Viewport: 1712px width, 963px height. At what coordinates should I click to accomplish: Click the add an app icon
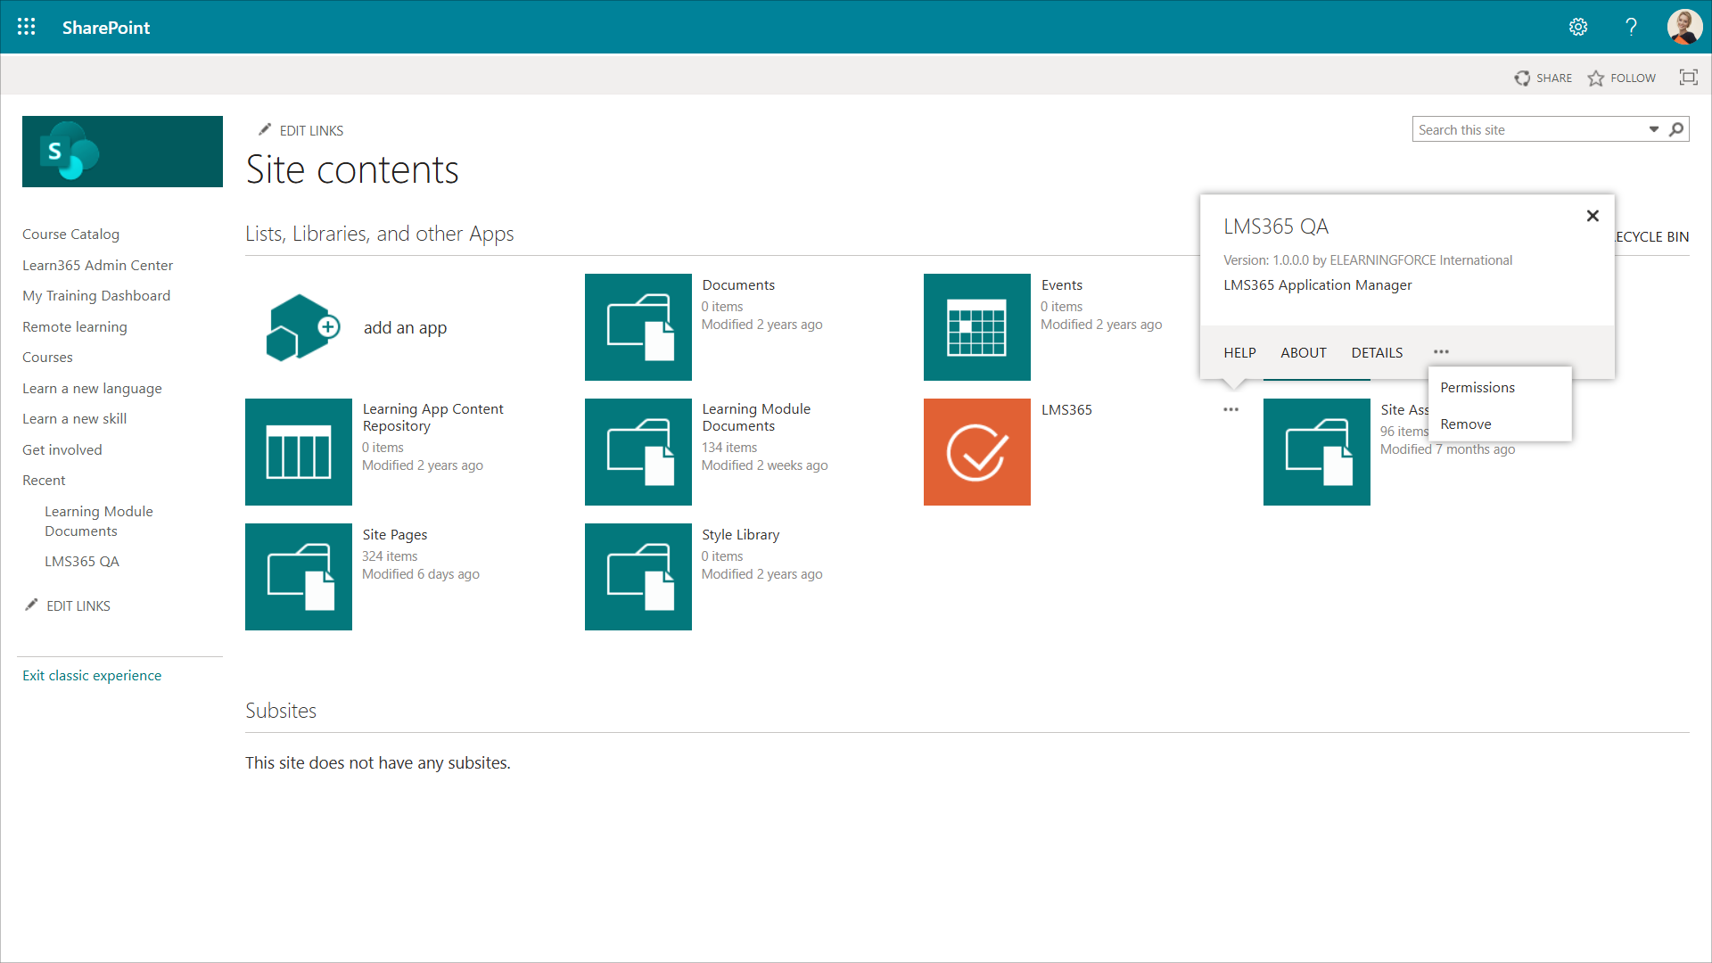pyautogui.click(x=302, y=327)
